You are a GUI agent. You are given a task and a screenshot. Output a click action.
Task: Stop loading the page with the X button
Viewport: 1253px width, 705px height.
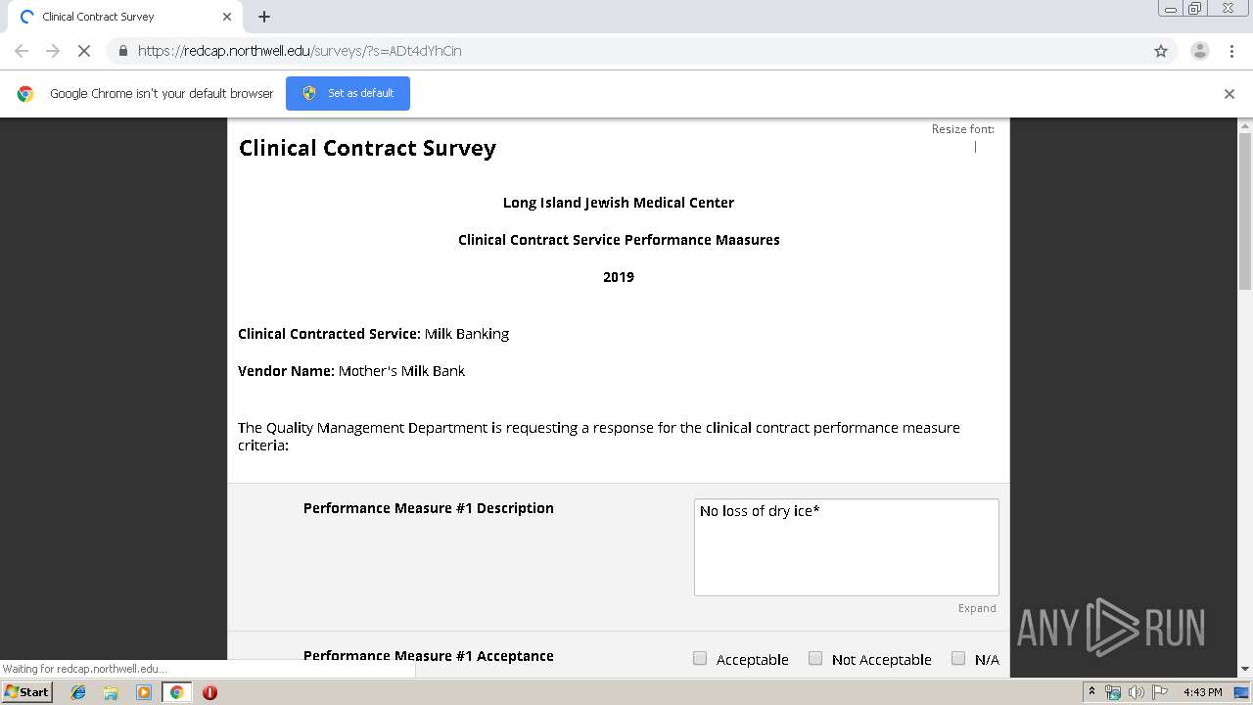(x=84, y=51)
